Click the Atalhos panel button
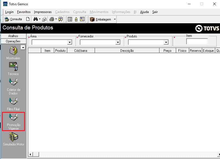The height and width of the screenshot is (159, 220). (13, 36)
